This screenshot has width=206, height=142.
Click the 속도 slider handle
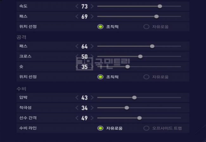point(160,6)
